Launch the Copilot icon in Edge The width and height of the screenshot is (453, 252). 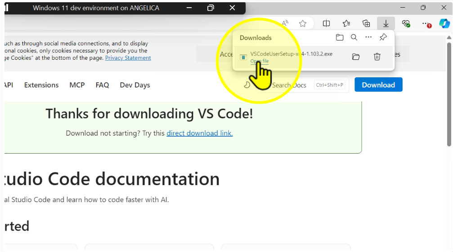444,23
